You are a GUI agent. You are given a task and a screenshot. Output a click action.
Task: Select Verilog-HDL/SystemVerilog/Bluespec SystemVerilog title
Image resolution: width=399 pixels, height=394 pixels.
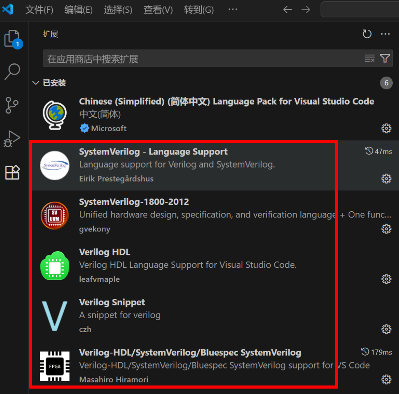tap(190, 352)
